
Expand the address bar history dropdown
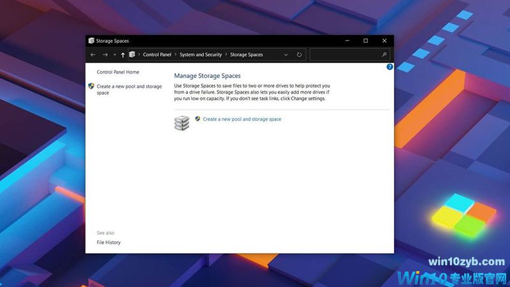[x=286, y=55]
